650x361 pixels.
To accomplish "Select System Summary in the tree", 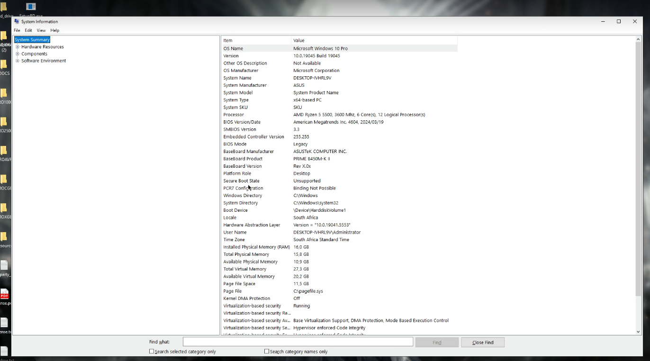I will 32,40.
